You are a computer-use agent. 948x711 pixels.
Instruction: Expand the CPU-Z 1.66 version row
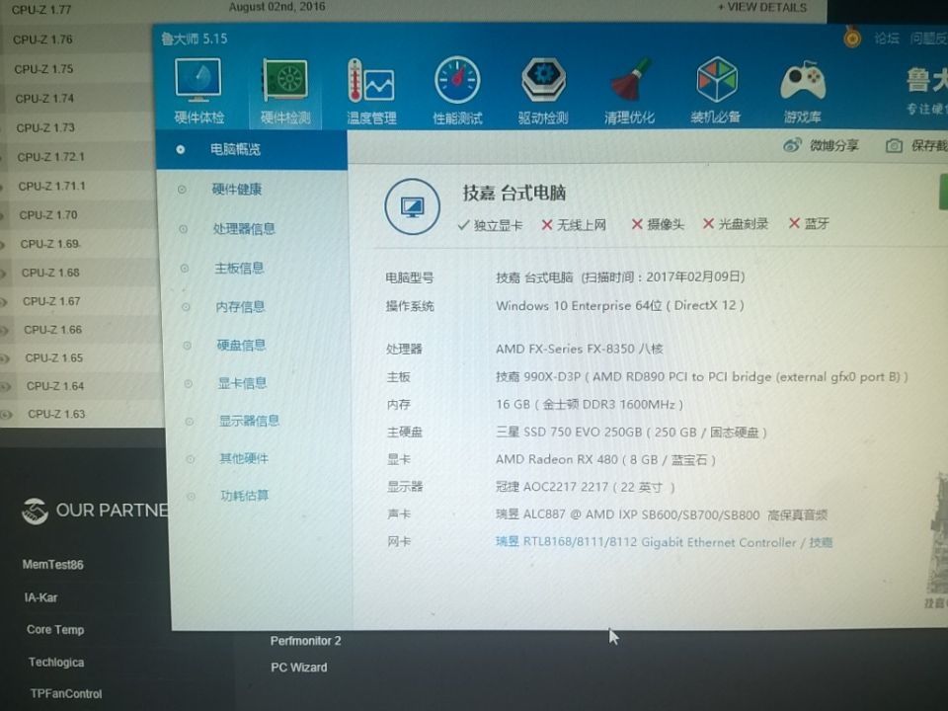click(x=53, y=330)
